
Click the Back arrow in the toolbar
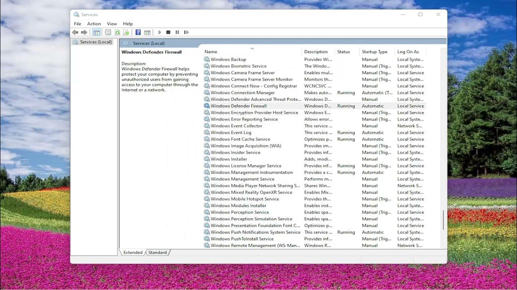click(x=75, y=32)
